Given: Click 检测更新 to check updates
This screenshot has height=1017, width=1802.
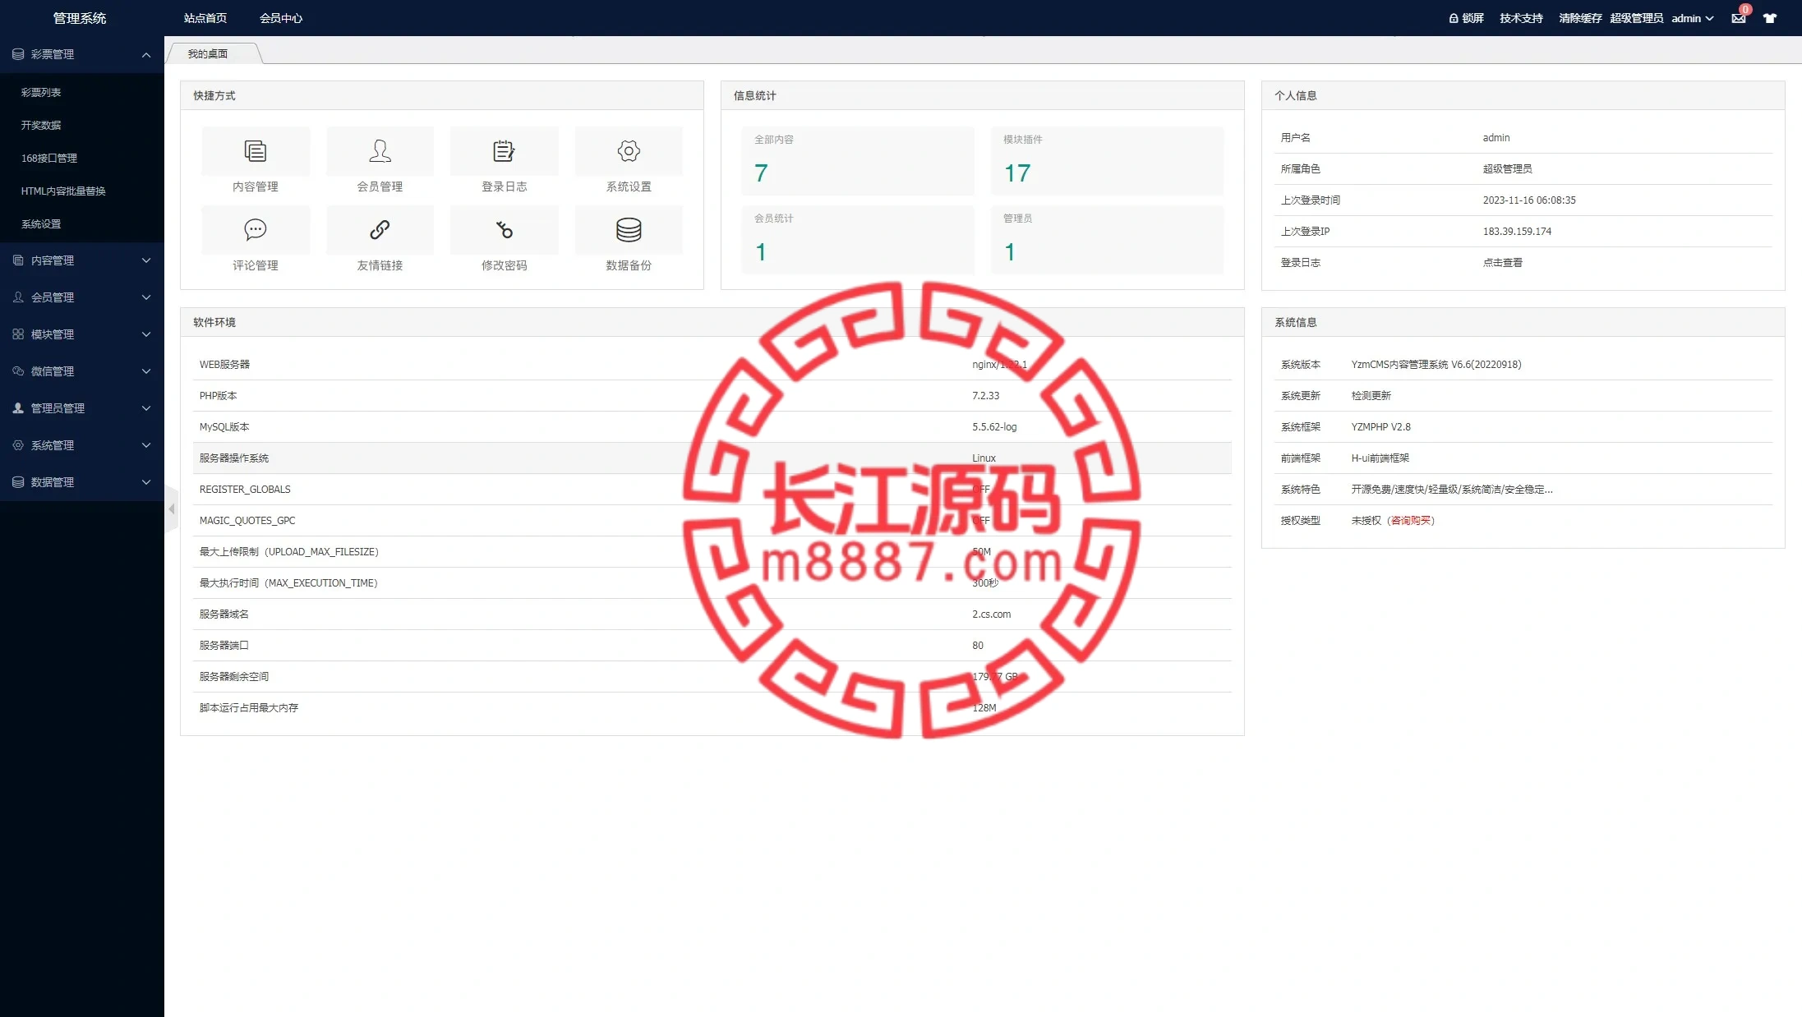Looking at the screenshot, I should tap(1371, 396).
